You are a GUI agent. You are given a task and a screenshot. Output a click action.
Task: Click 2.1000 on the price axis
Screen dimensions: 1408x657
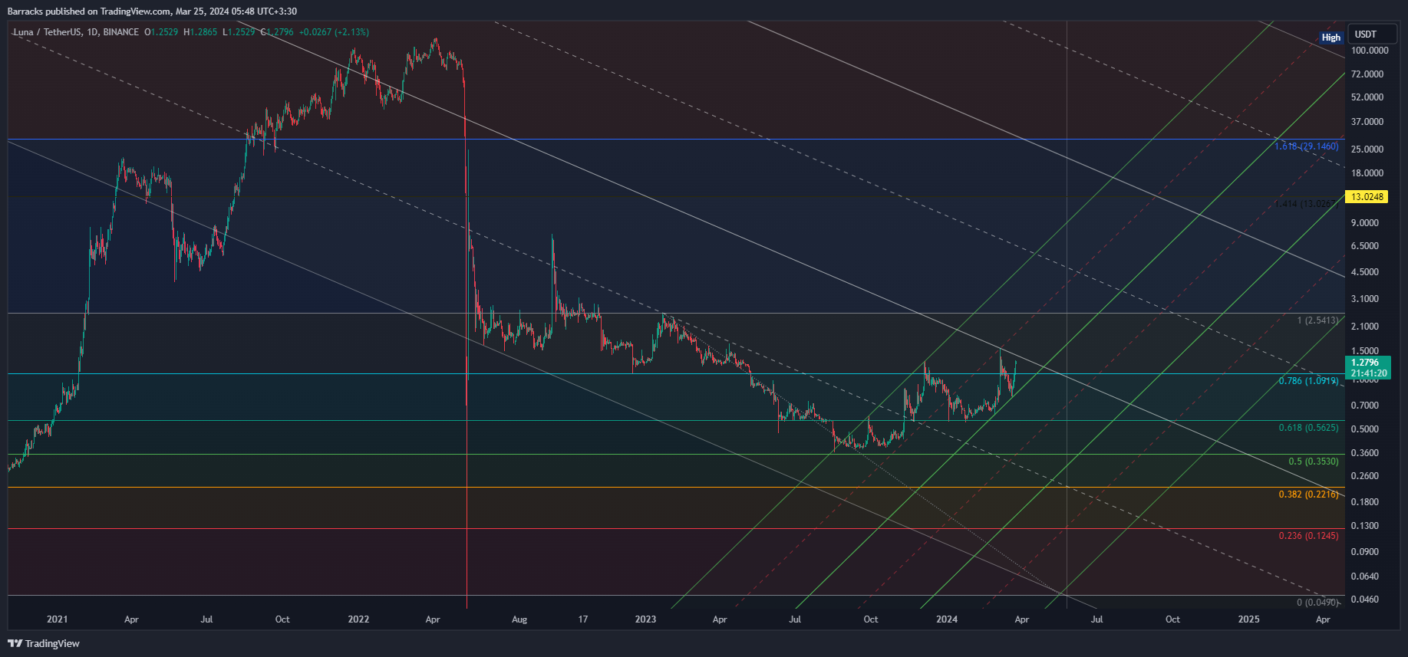1365,327
